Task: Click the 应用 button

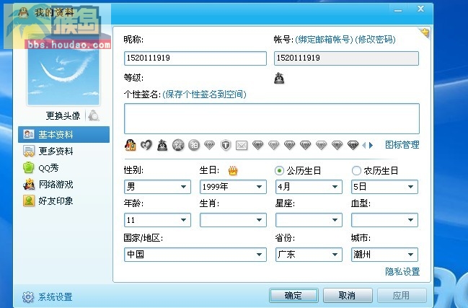Action: coord(402,296)
